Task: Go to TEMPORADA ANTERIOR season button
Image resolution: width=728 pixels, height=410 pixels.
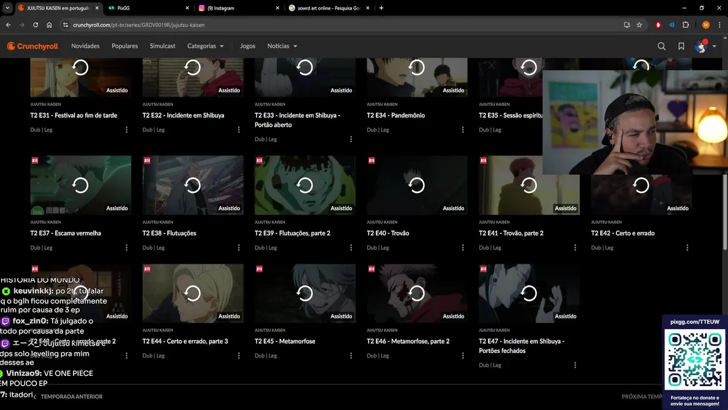Action: (68, 396)
